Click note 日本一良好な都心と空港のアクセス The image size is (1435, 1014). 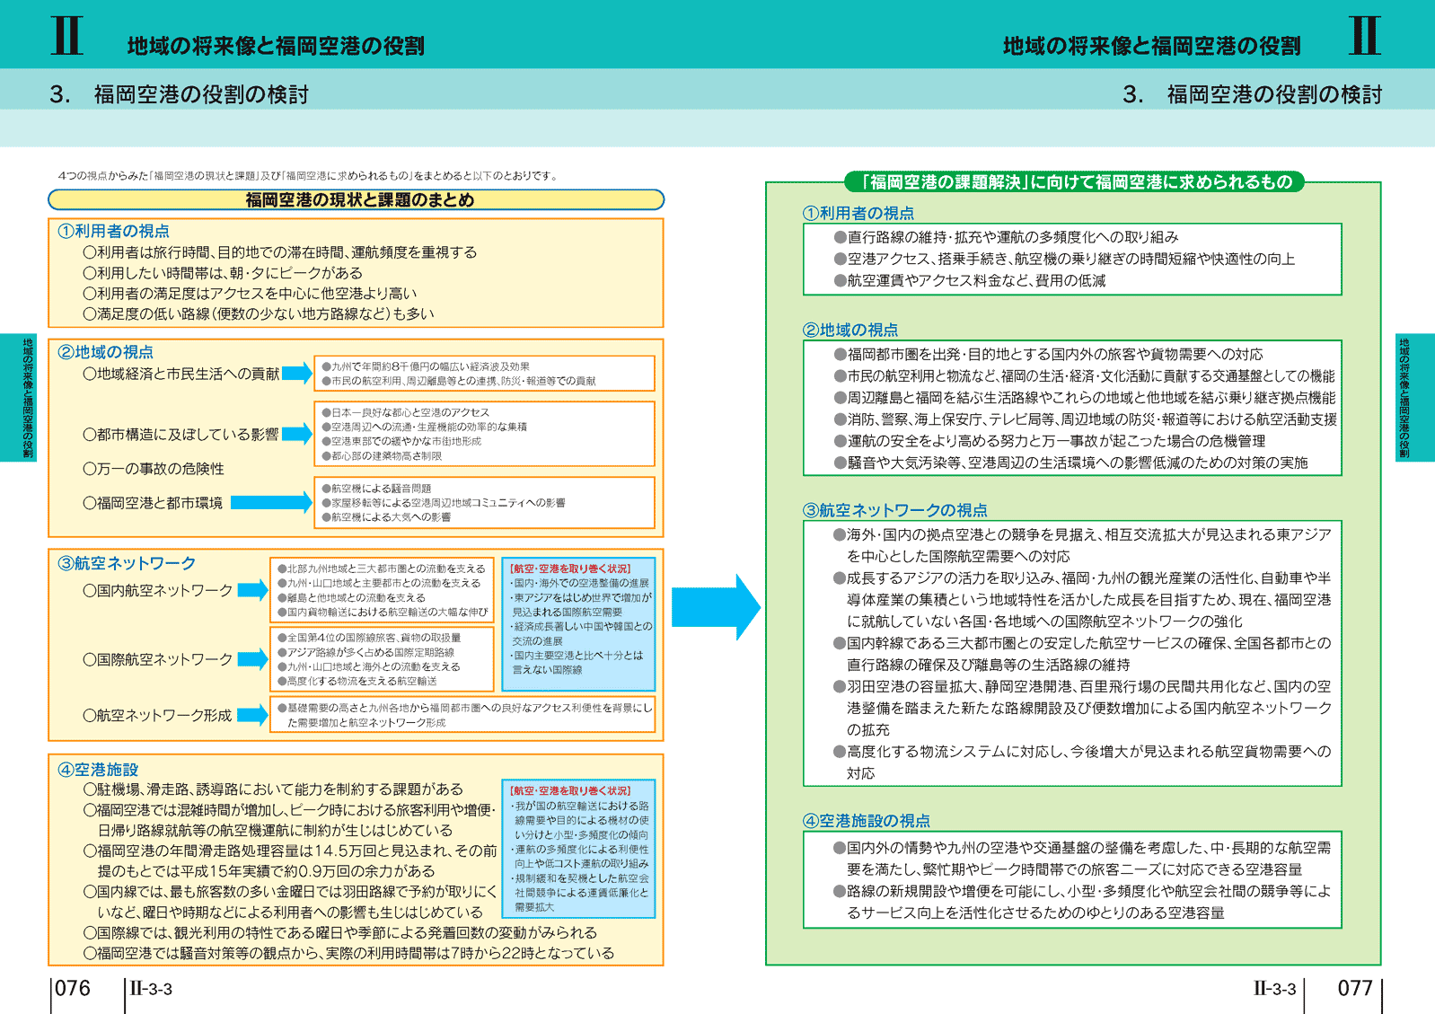click(x=405, y=412)
